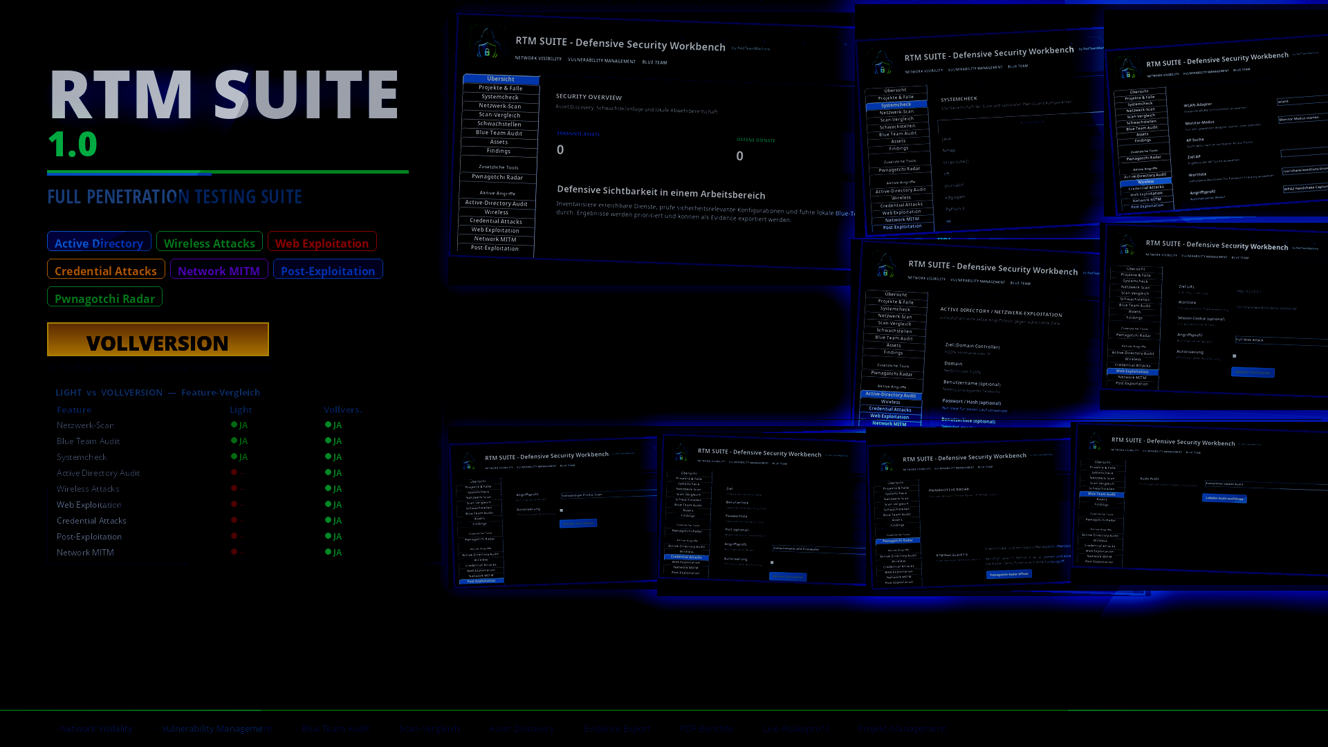Select 'Schwachstellen' in overview screenshot sidebar
The image size is (1328, 747).
pyautogui.click(x=499, y=124)
